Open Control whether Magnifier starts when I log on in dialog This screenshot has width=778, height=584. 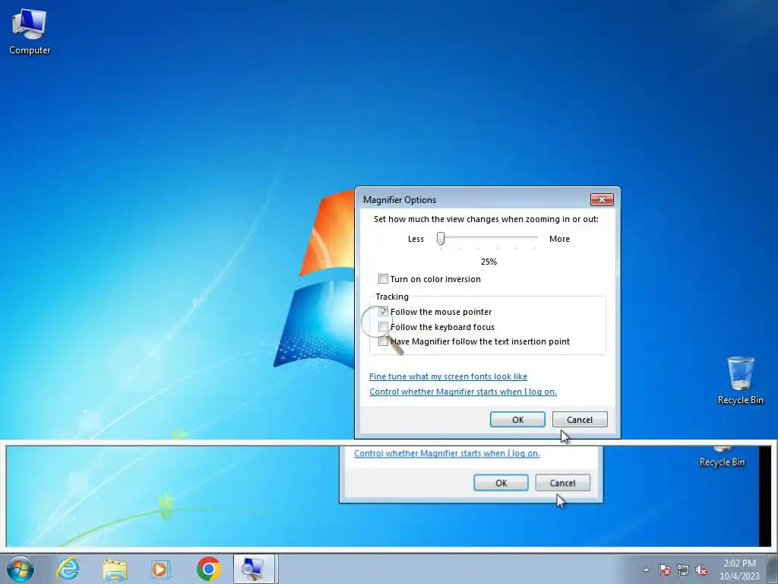pyautogui.click(x=463, y=392)
